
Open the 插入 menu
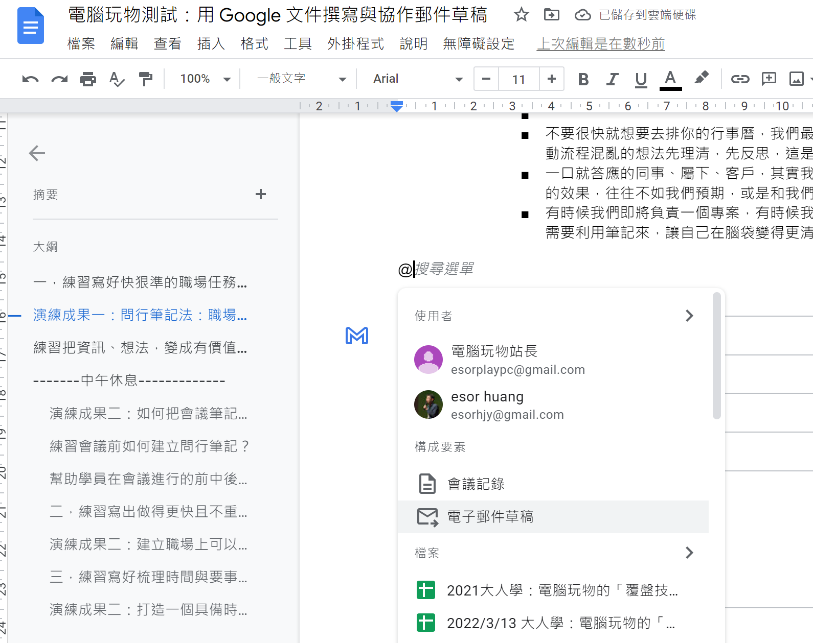pos(211,44)
